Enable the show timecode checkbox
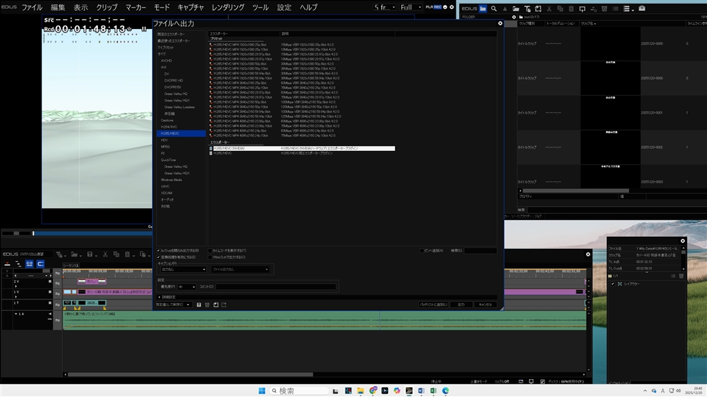The height and width of the screenshot is (397, 707). 210,250
